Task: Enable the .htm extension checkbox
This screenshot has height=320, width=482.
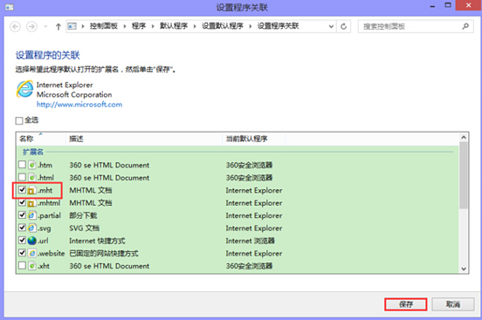Action: pyautogui.click(x=22, y=165)
